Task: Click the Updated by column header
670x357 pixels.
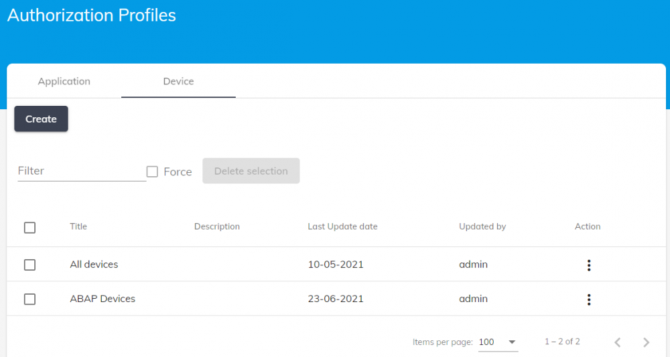Action: (x=482, y=226)
